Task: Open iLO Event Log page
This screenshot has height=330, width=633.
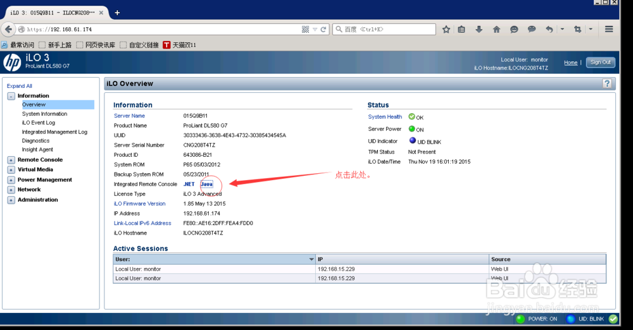Action: [39, 123]
